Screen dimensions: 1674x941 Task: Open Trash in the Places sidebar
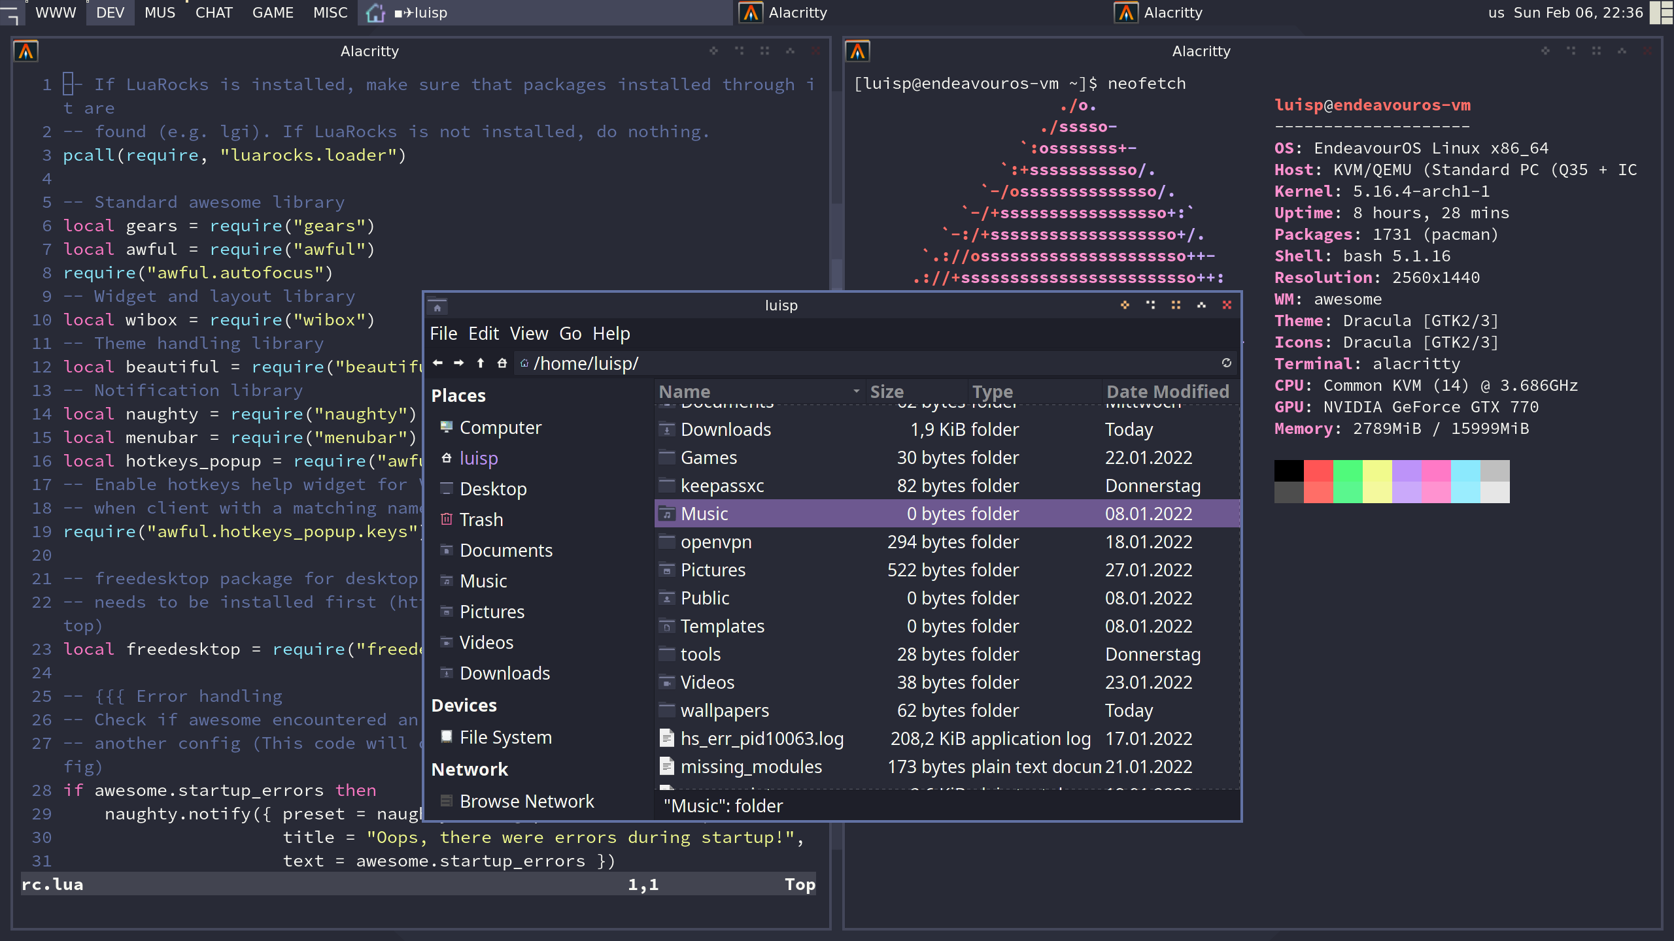point(481,520)
